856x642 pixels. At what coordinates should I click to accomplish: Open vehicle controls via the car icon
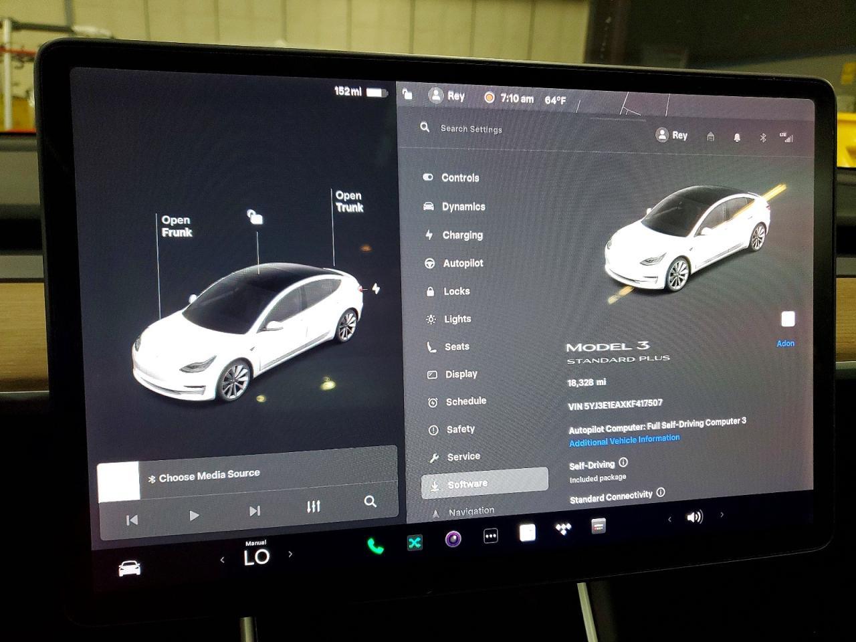click(130, 568)
